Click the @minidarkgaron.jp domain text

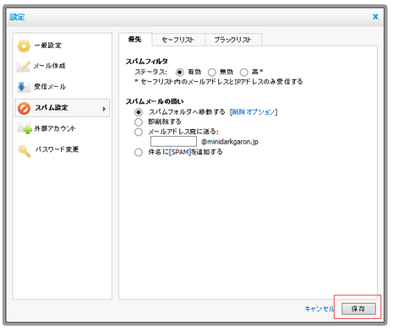[x=230, y=142]
